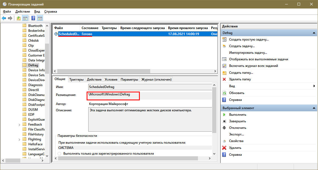Click the Обновить refresh icon
The image size is (318, 170).
[224, 93]
